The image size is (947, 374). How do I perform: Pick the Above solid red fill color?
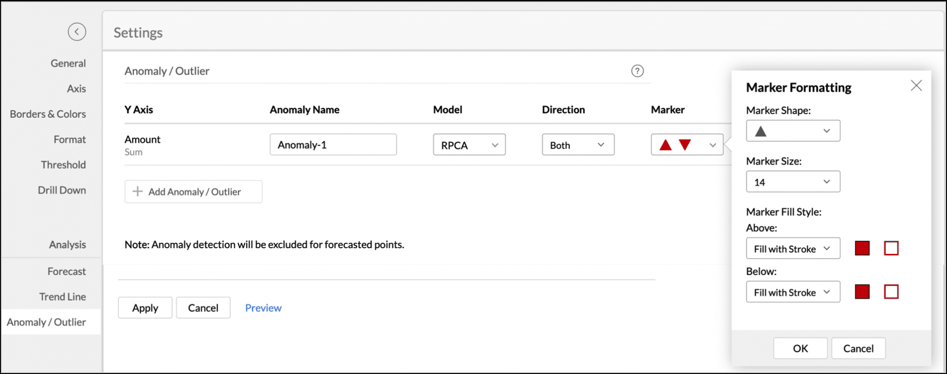coord(862,248)
